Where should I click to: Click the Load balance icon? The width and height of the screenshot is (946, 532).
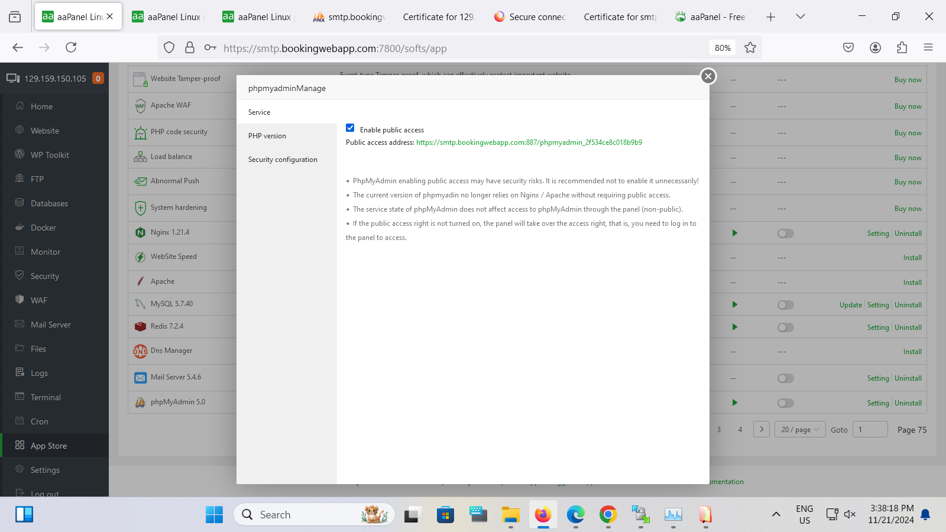coord(140,157)
